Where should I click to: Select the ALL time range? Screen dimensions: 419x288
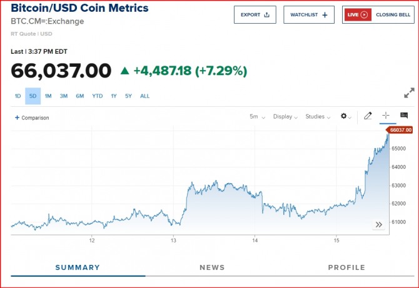[x=144, y=96]
